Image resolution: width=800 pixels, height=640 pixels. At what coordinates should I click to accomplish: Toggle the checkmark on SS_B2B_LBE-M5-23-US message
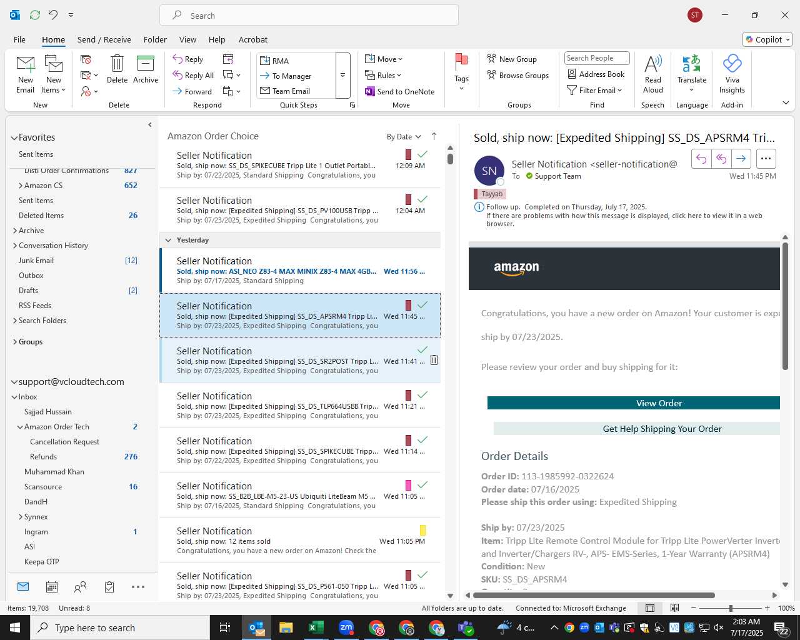click(422, 485)
